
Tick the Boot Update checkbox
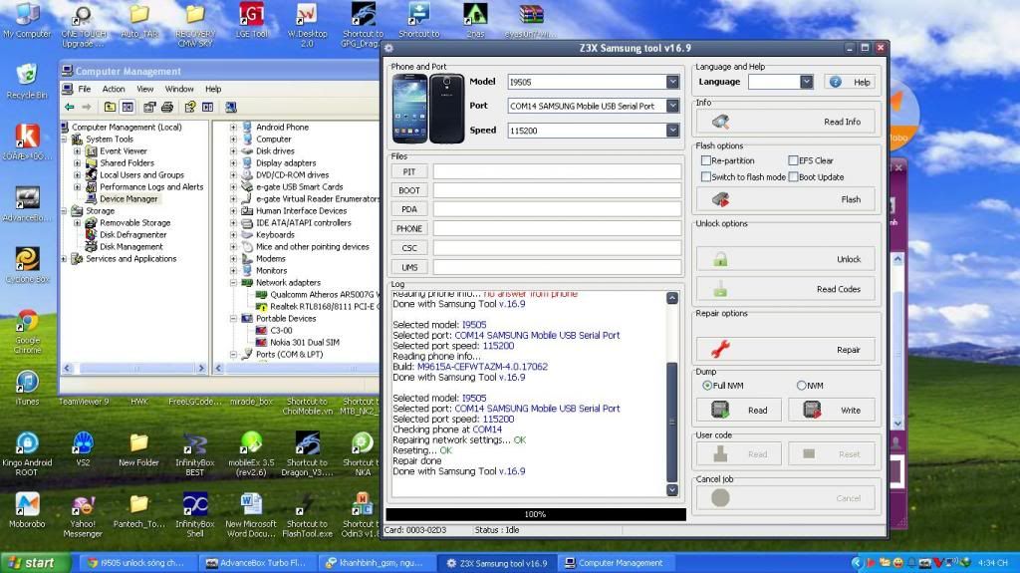pyautogui.click(x=793, y=176)
